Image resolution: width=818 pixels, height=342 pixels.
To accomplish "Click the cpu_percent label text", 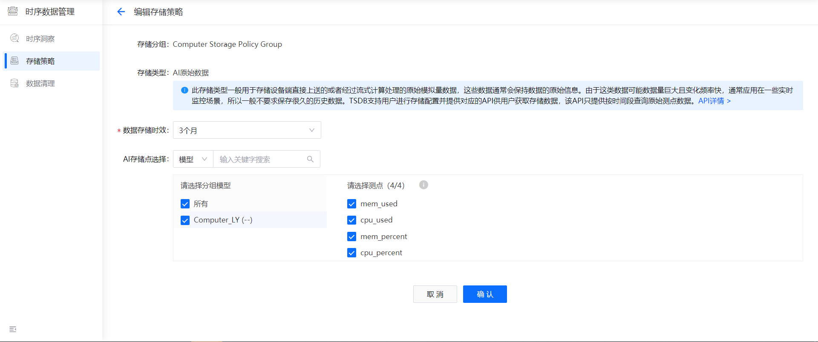I will click(381, 253).
